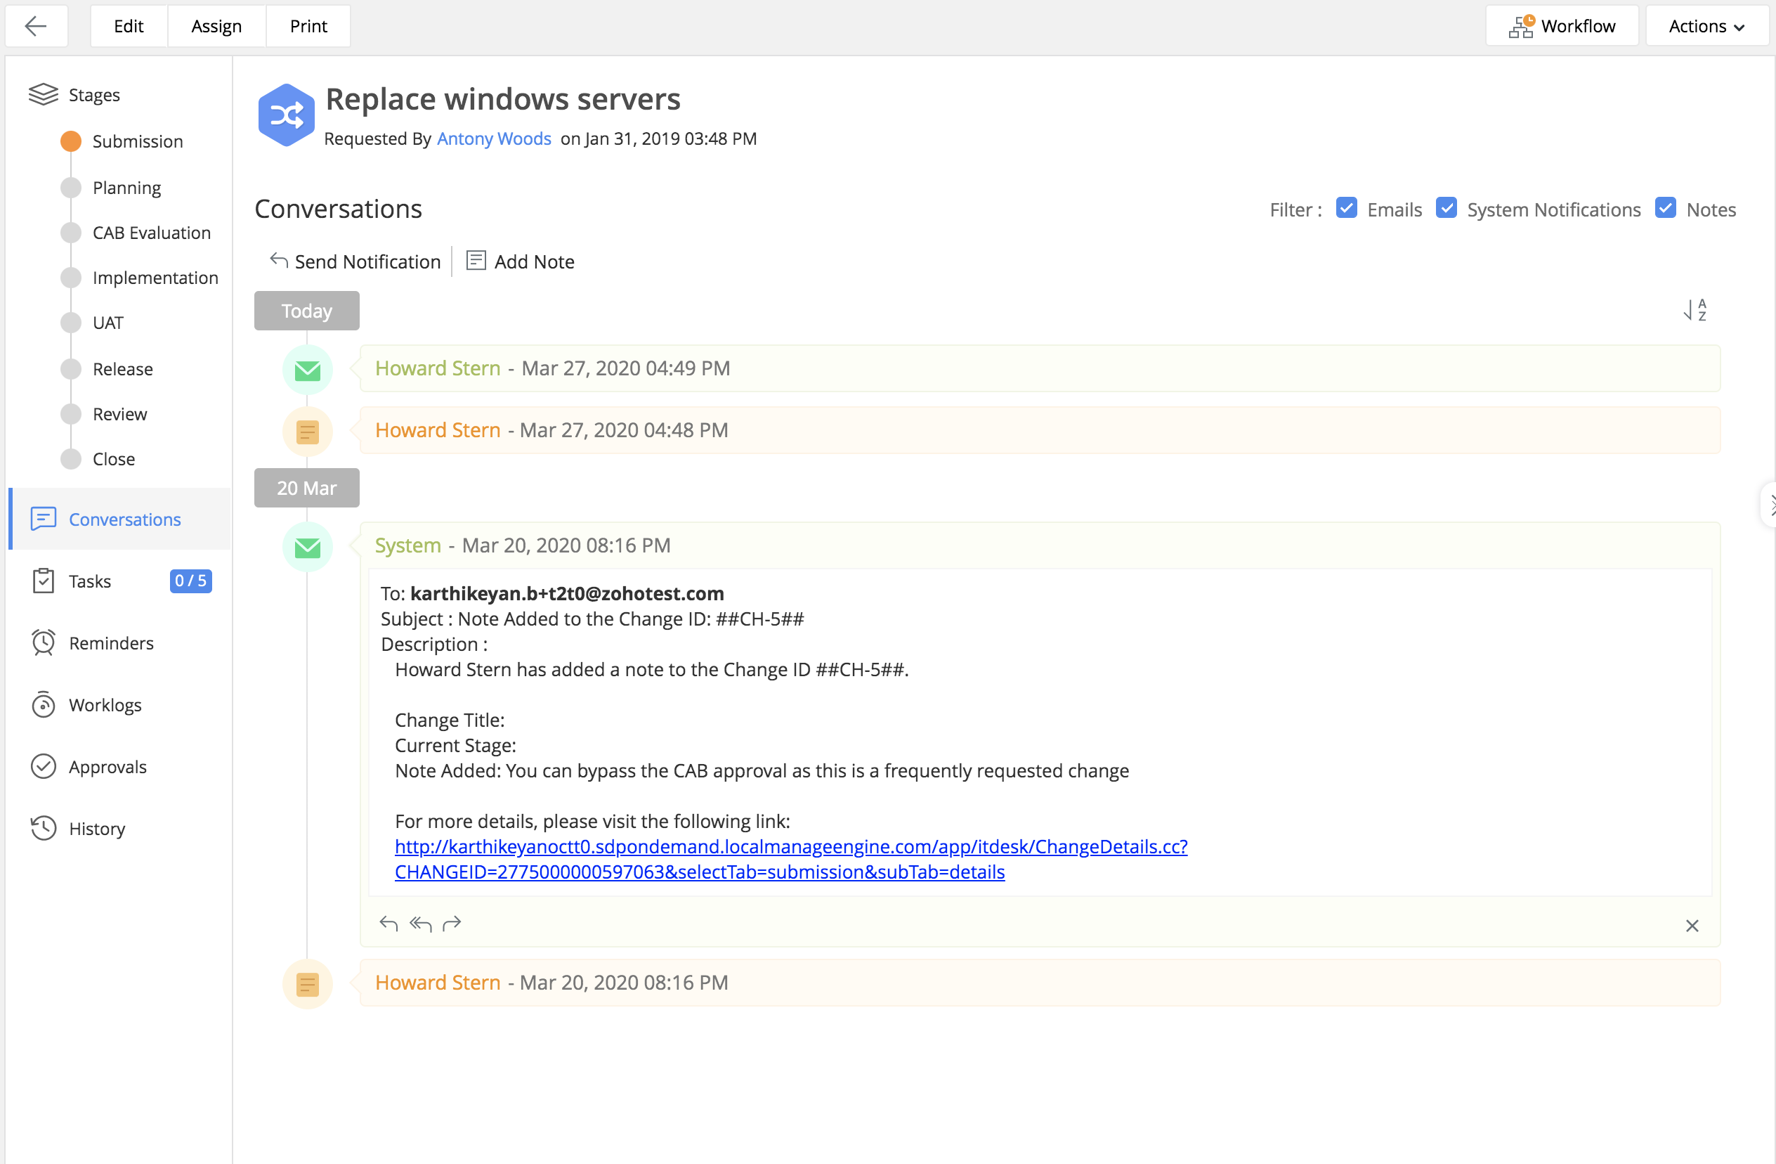Screen dimensions: 1776x1164
Task: Open the ChangeDetails hyperlink in the email
Action: (x=791, y=859)
